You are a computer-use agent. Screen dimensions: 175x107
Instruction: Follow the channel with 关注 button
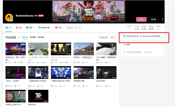pos(141,19)
